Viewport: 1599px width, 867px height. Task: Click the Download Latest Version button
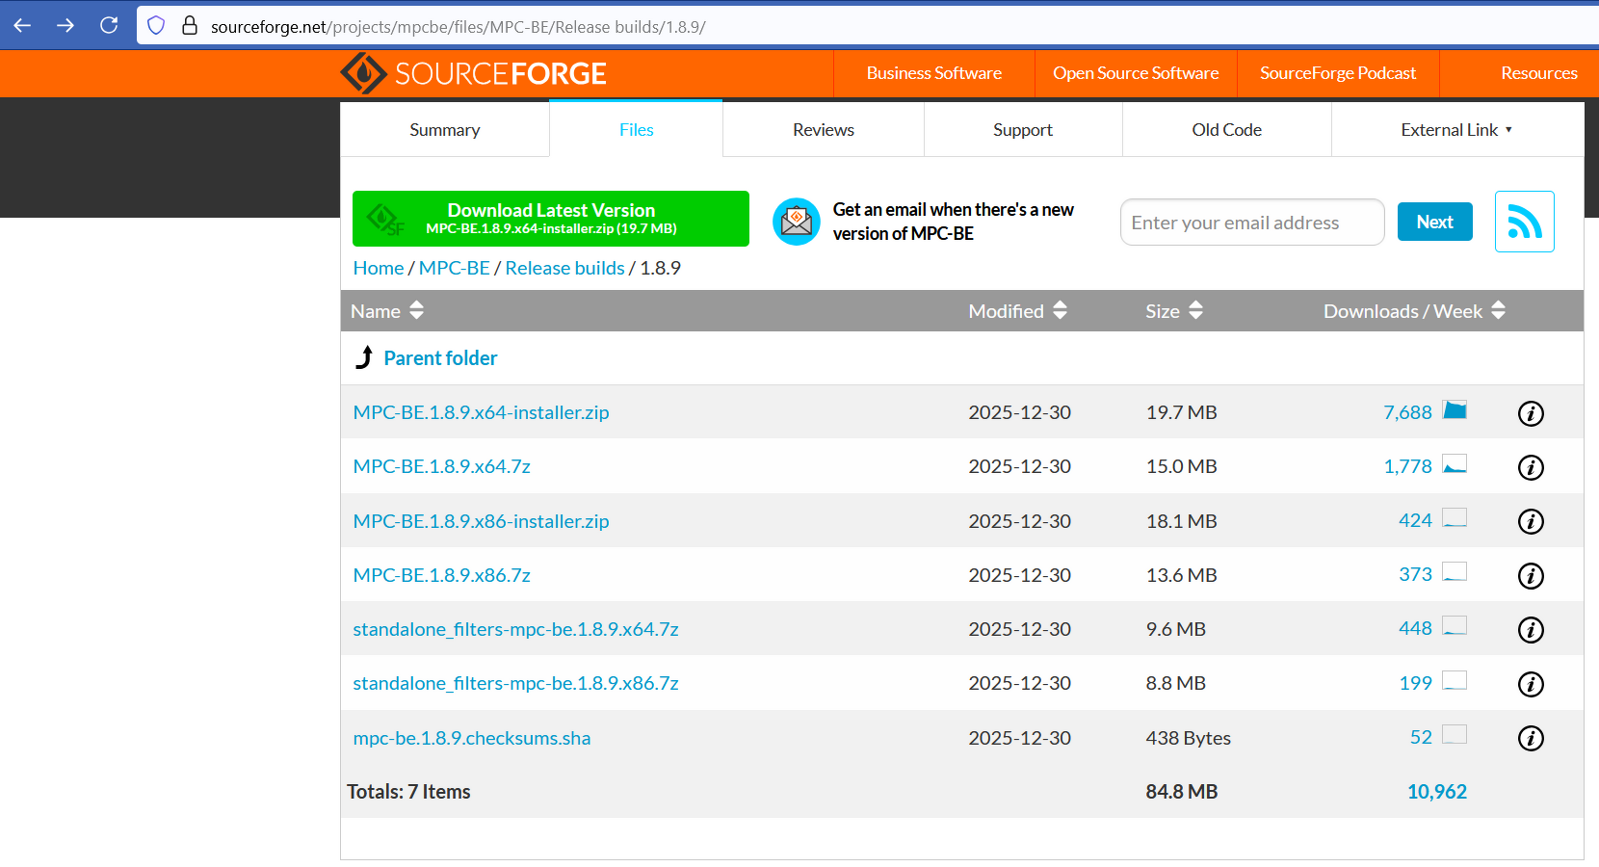click(551, 219)
